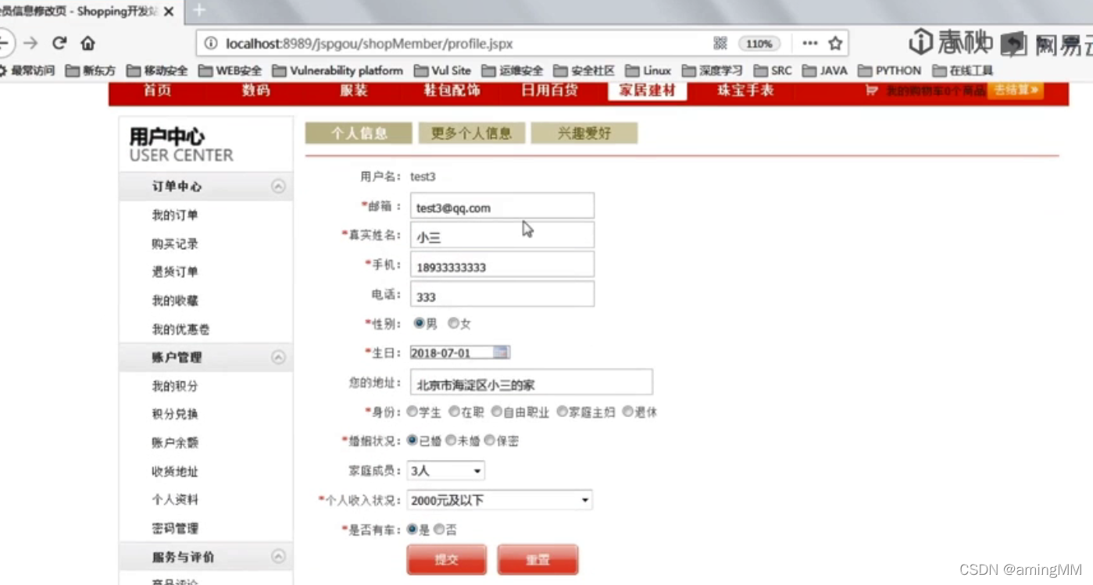
Task: Open the 个人收入状况 dropdown
Action: (500, 500)
